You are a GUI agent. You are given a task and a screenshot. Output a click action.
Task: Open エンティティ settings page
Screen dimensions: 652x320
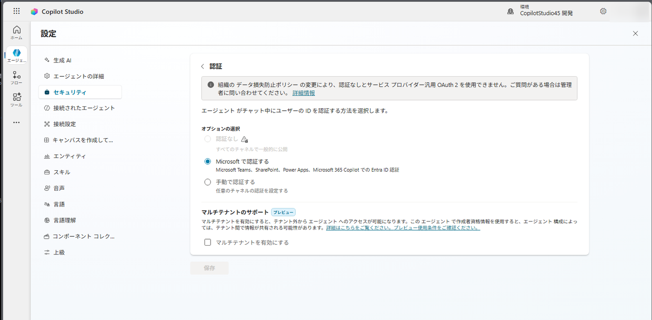pos(80,156)
